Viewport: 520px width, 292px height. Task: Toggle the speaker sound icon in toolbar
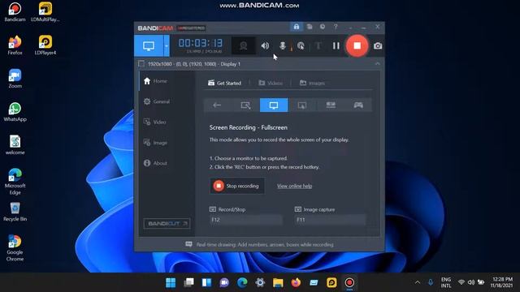(265, 45)
